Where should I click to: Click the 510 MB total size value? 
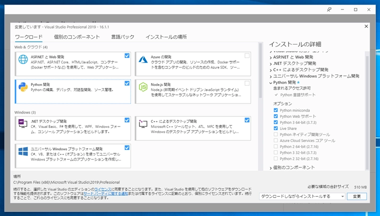pos(360,187)
